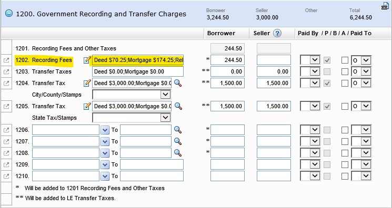392x208 pixels.
Task: Open row 1210 pop-out link icon
Action: click(6, 176)
